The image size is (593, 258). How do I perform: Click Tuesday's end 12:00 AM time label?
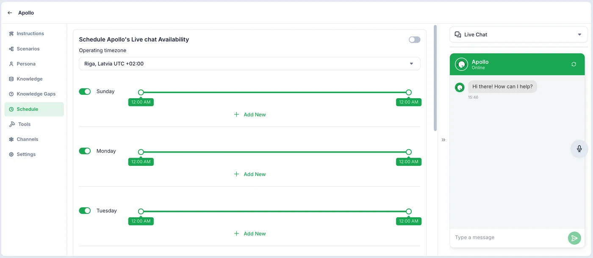[409, 221]
